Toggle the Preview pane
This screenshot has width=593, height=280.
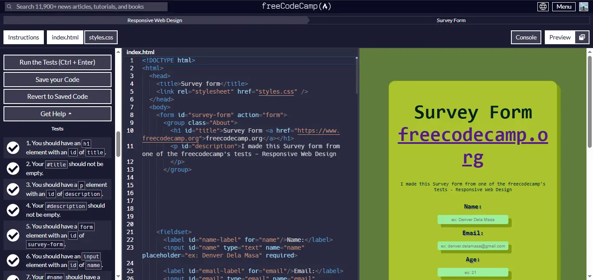click(x=560, y=37)
